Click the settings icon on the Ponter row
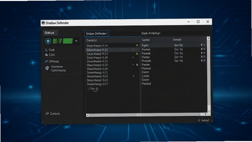The height and width of the screenshot is (142, 252). (202, 57)
